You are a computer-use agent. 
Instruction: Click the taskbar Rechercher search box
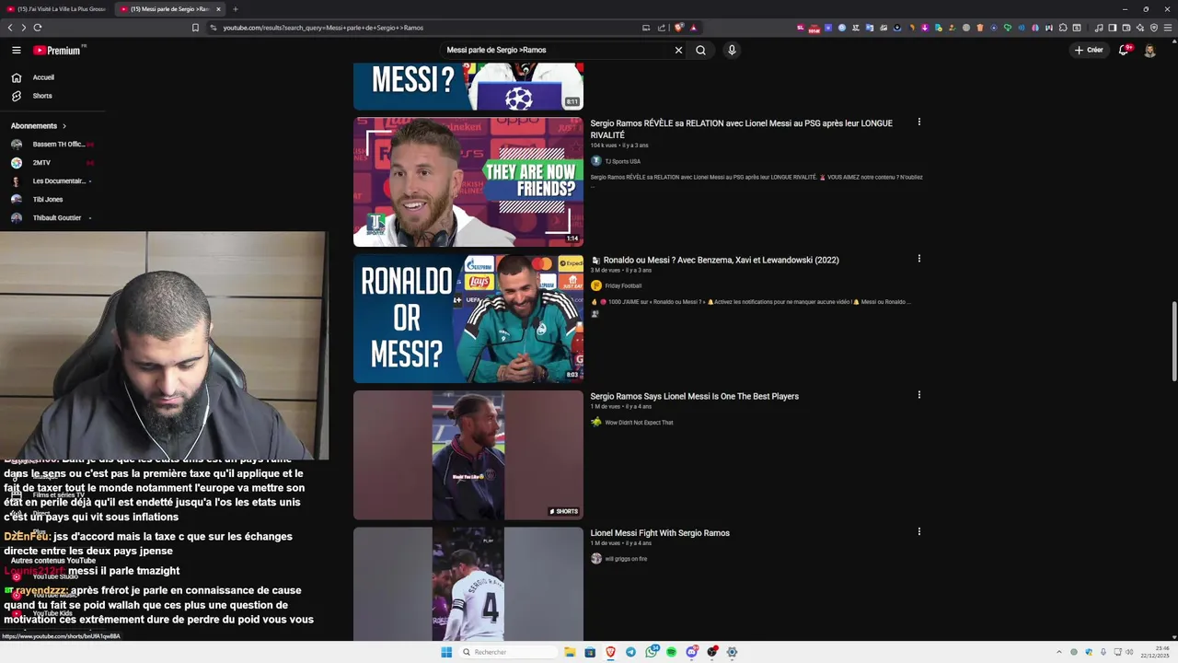tap(508, 652)
